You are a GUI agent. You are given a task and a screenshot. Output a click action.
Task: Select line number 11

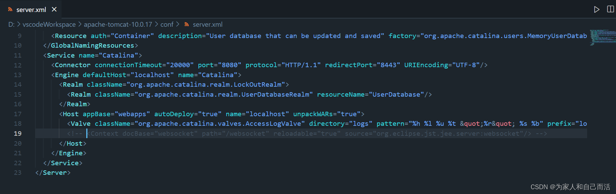tap(18, 56)
